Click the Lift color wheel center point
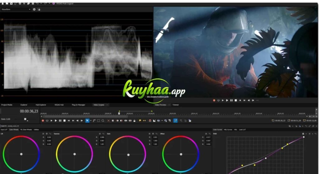 click(x=21, y=154)
